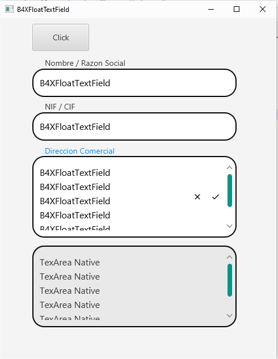278x359 pixels.
Task: Click the clear X icon in Direccion Comercial
Action: [197, 197]
